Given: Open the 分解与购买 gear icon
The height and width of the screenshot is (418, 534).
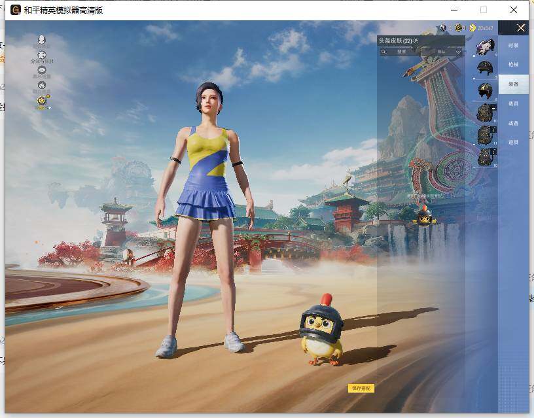Looking at the screenshot, I should (42, 56).
